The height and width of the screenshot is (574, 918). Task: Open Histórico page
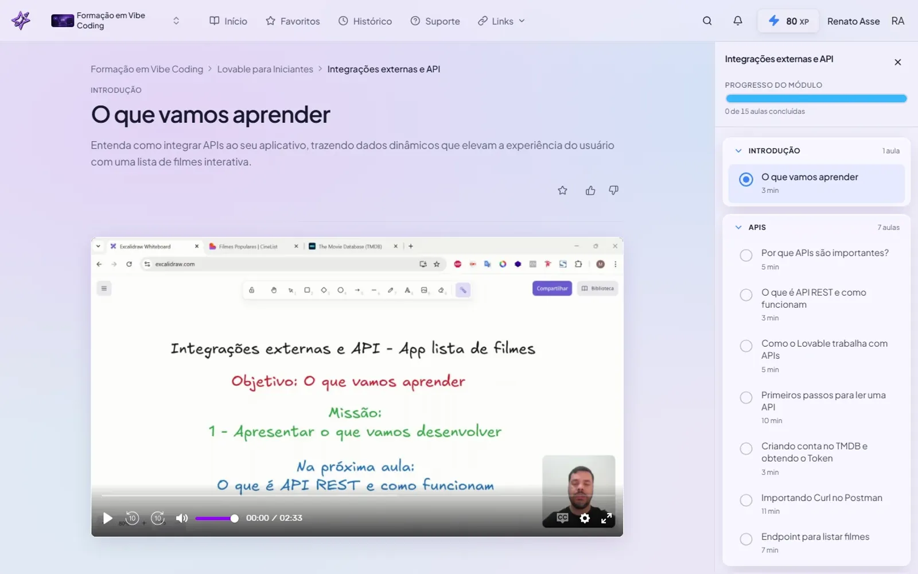[x=365, y=21]
